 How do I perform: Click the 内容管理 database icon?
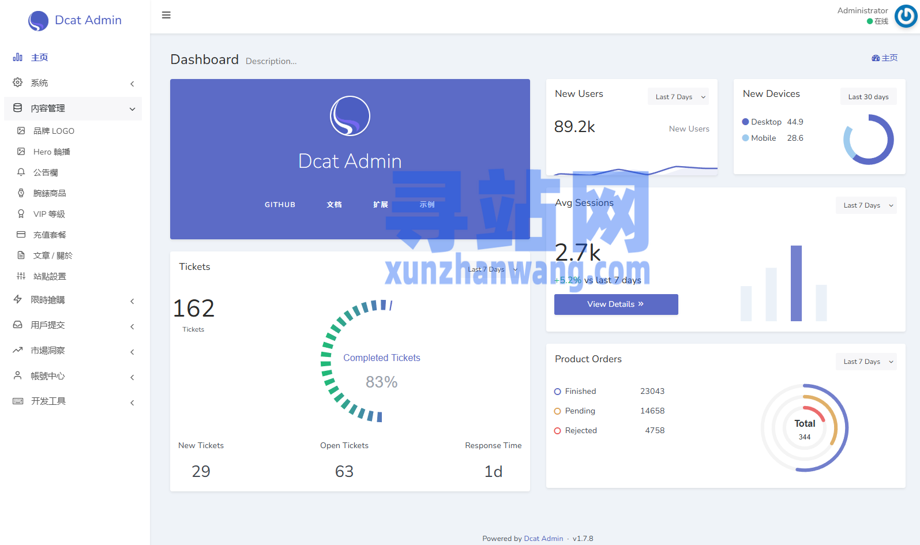18,108
